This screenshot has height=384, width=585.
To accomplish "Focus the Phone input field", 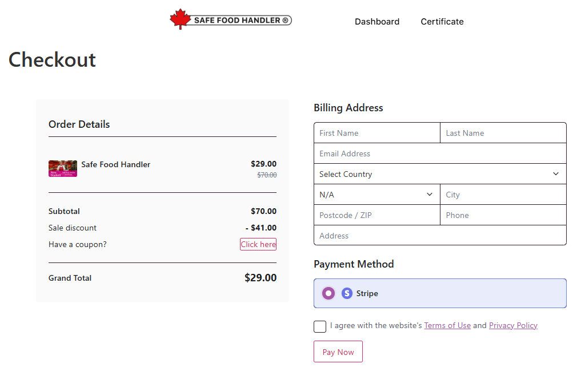I will [x=503, y=215].
